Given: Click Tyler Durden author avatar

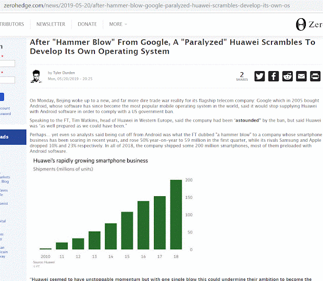Looking at the screenshot, I should coord(36,76).
